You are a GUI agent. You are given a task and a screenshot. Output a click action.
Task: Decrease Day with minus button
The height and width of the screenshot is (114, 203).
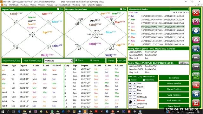coord(134,90)
